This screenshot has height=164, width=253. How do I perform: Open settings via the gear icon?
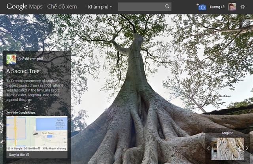pyautogui.click(x=243, y=7)
